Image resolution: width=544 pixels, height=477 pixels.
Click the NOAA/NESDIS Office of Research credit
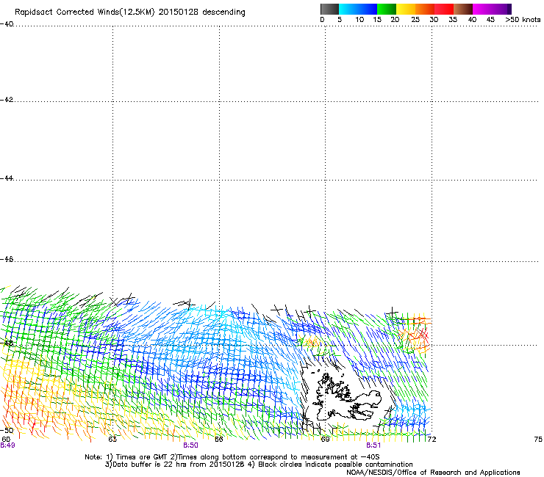click(433, 473)
